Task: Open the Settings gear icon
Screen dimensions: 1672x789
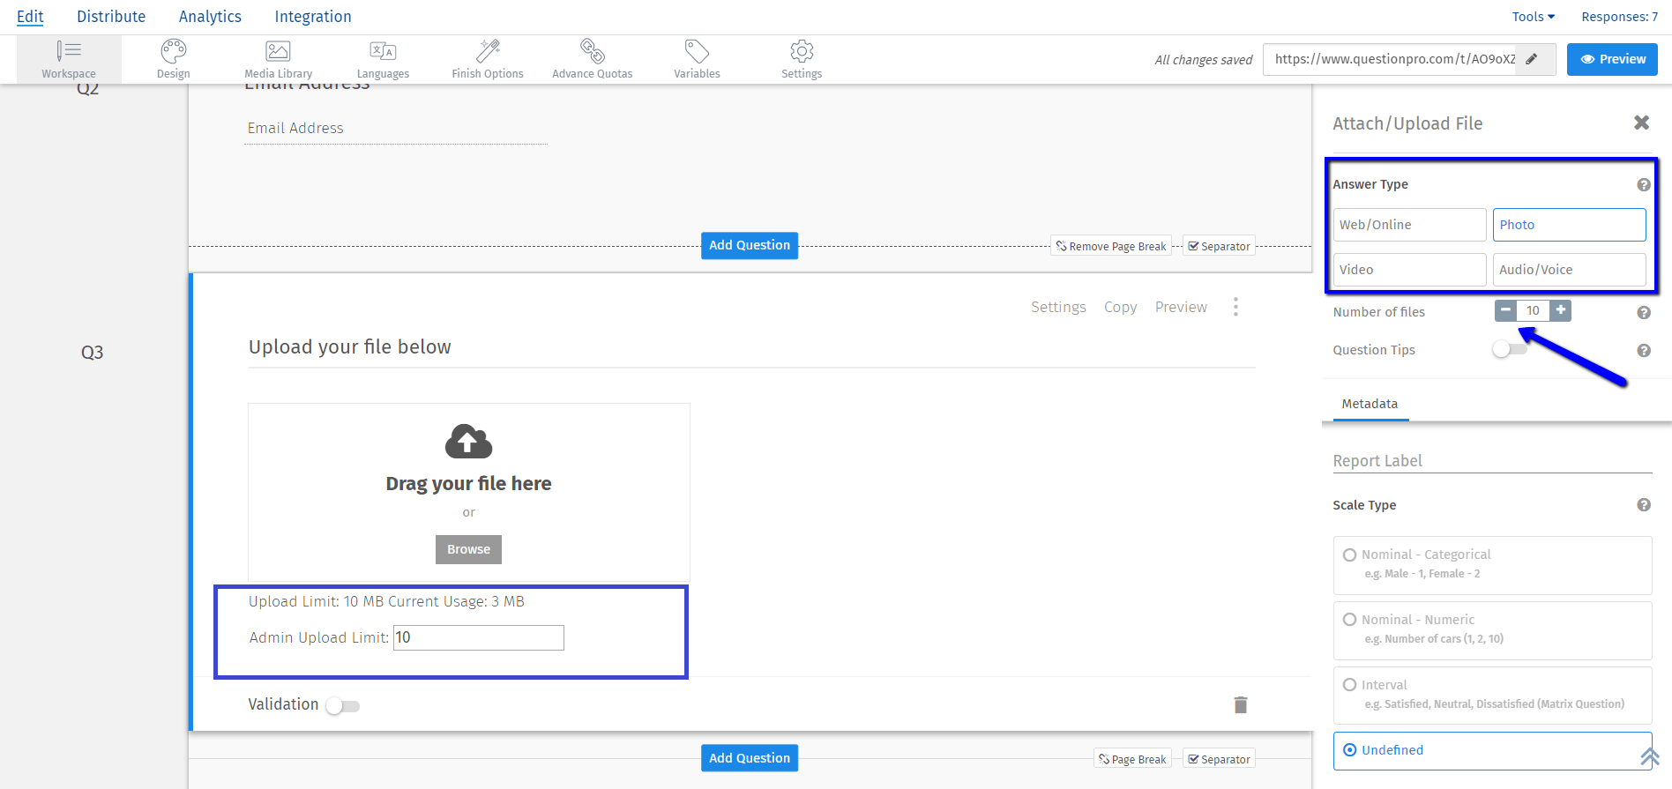Action: coord(802,51)
